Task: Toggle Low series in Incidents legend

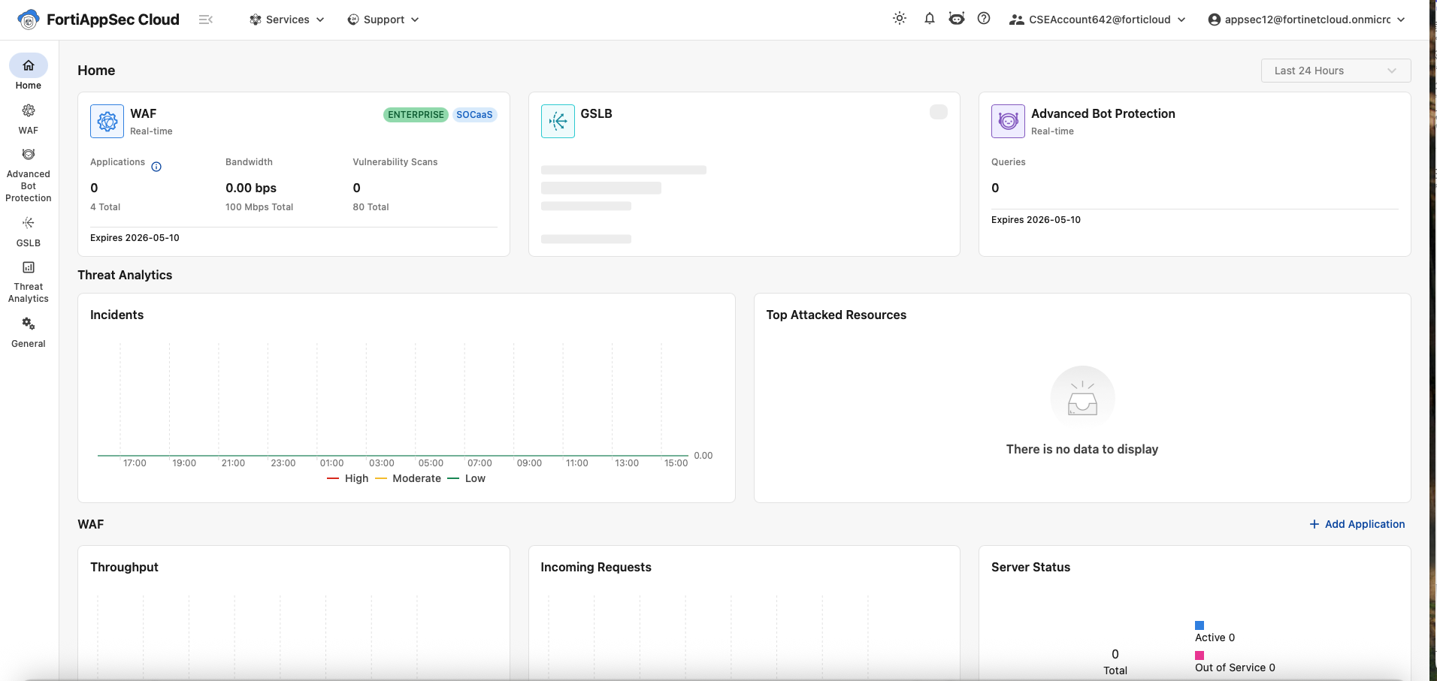Action: 467,478
